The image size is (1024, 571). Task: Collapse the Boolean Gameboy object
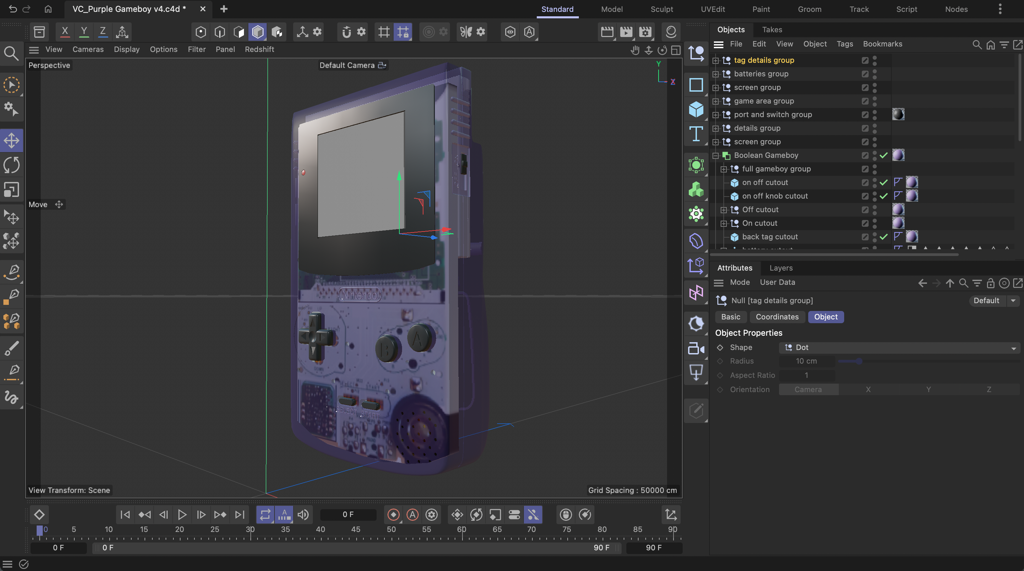(x=716, y=155)
